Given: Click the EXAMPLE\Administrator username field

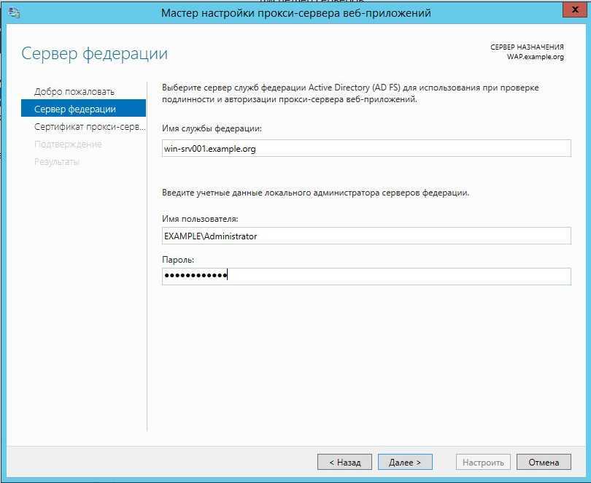Looking at the screenshot, I should [x=366, y=236].
